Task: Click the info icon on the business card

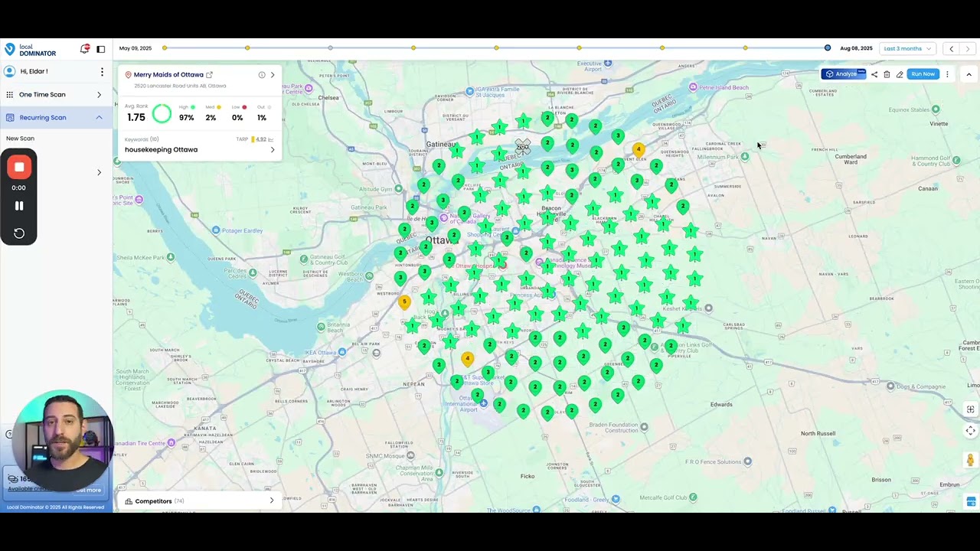Action: coord(262,75)
